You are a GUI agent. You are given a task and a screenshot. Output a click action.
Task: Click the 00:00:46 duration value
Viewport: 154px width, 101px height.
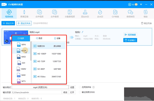[x=107, y=39]
